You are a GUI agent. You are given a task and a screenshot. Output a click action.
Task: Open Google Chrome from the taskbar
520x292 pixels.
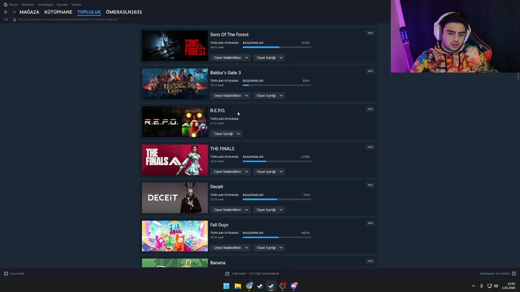click(249, 286)
